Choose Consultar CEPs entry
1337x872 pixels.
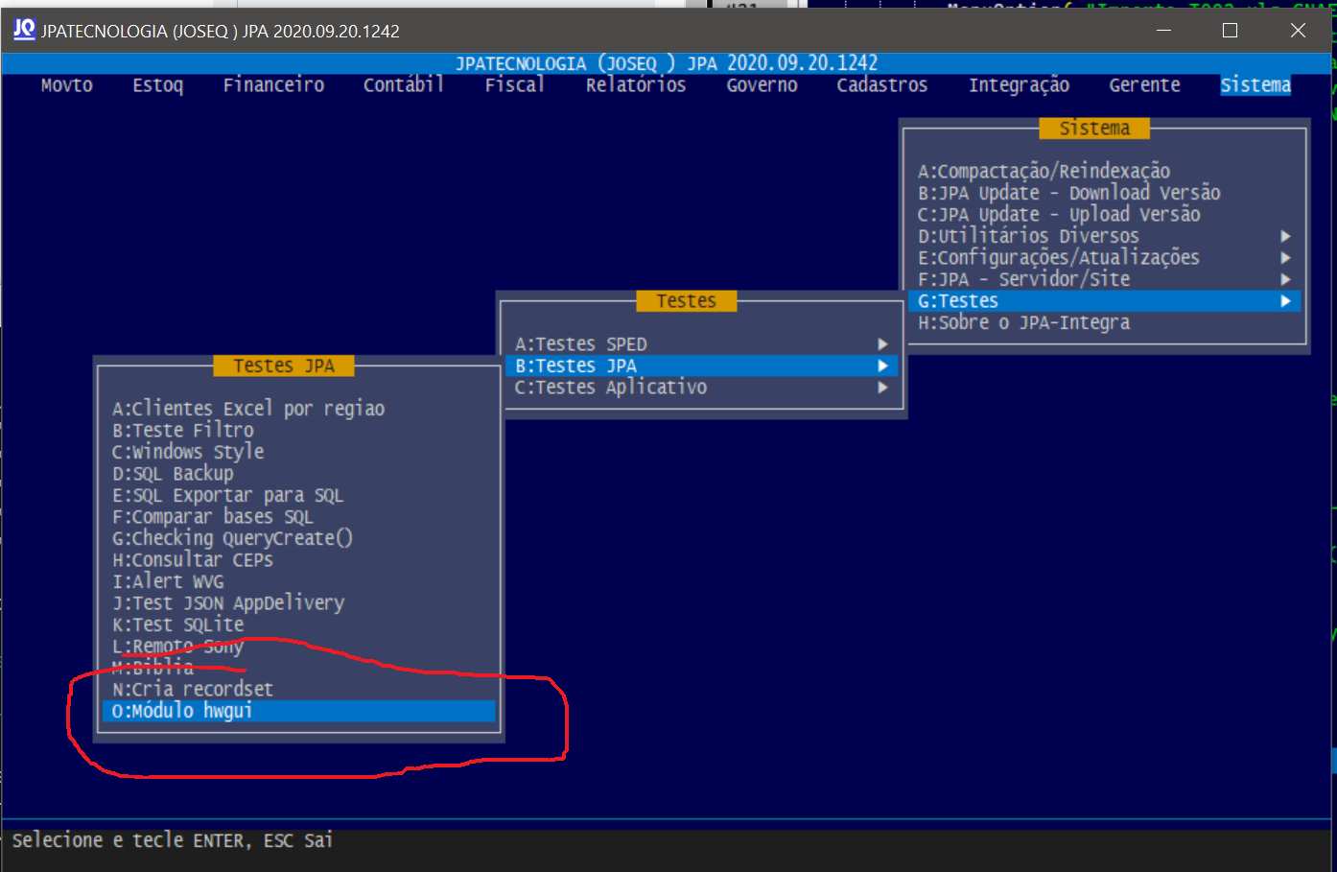pos(193,560)
